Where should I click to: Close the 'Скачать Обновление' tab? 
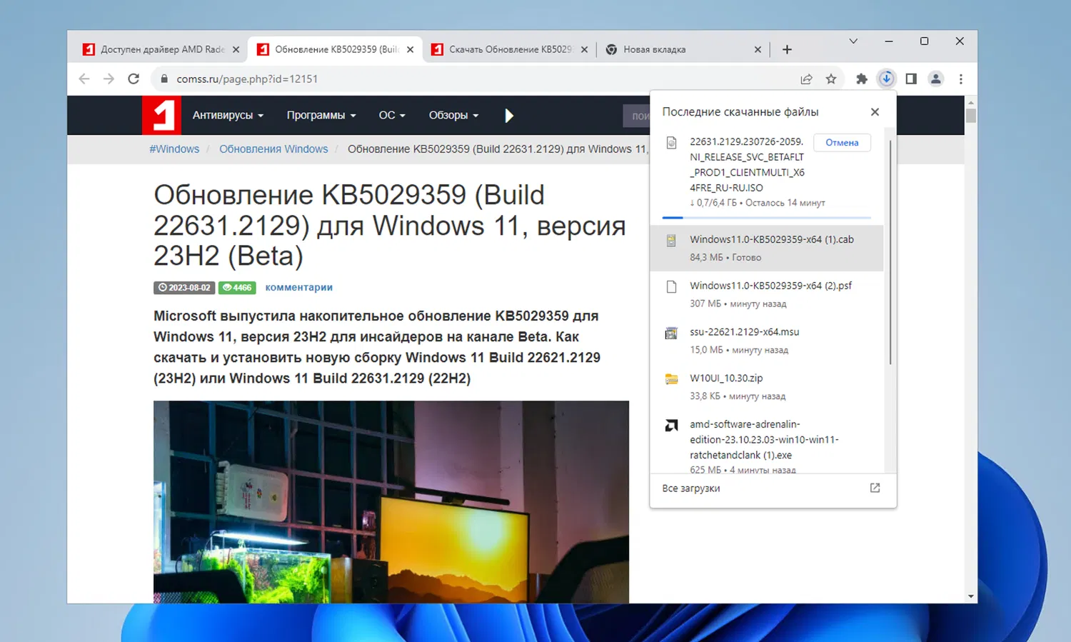tap(584, 49)
